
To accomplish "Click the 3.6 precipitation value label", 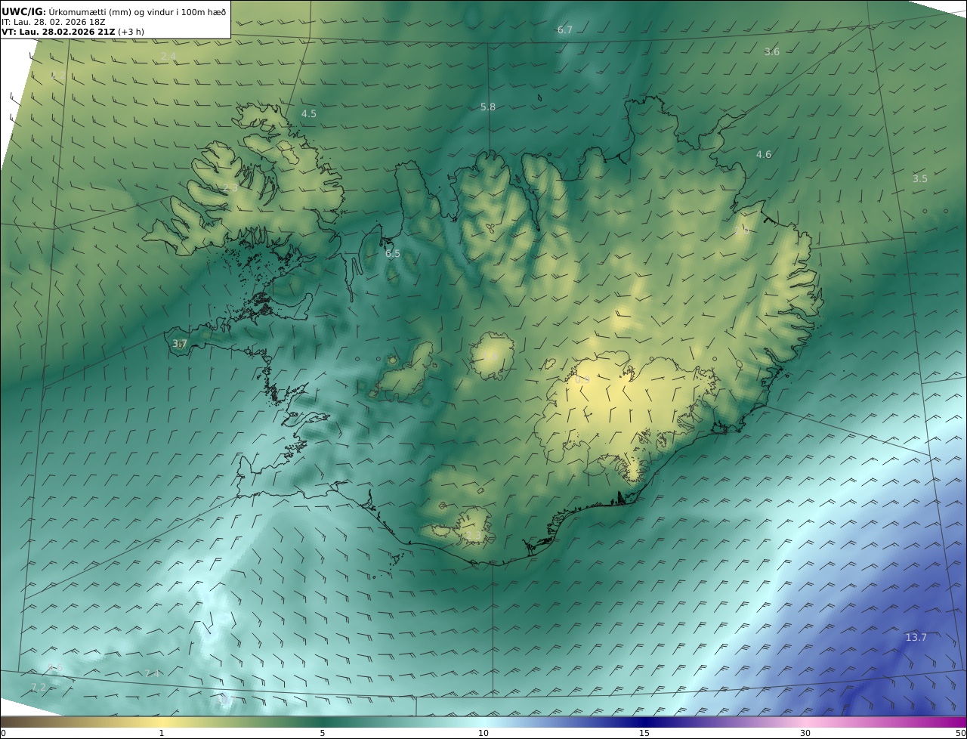I will [x=772, y=52].
